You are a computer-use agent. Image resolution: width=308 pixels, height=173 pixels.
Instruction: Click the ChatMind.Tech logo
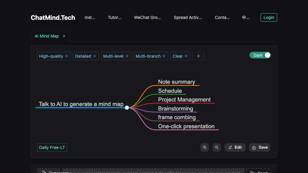click(53, 17)
